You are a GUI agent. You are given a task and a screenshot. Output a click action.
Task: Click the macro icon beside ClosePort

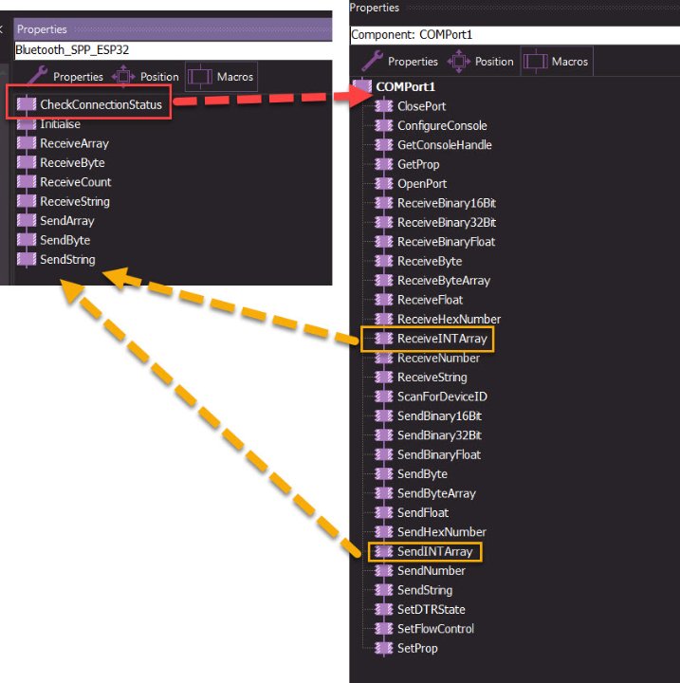click(383, 106)
